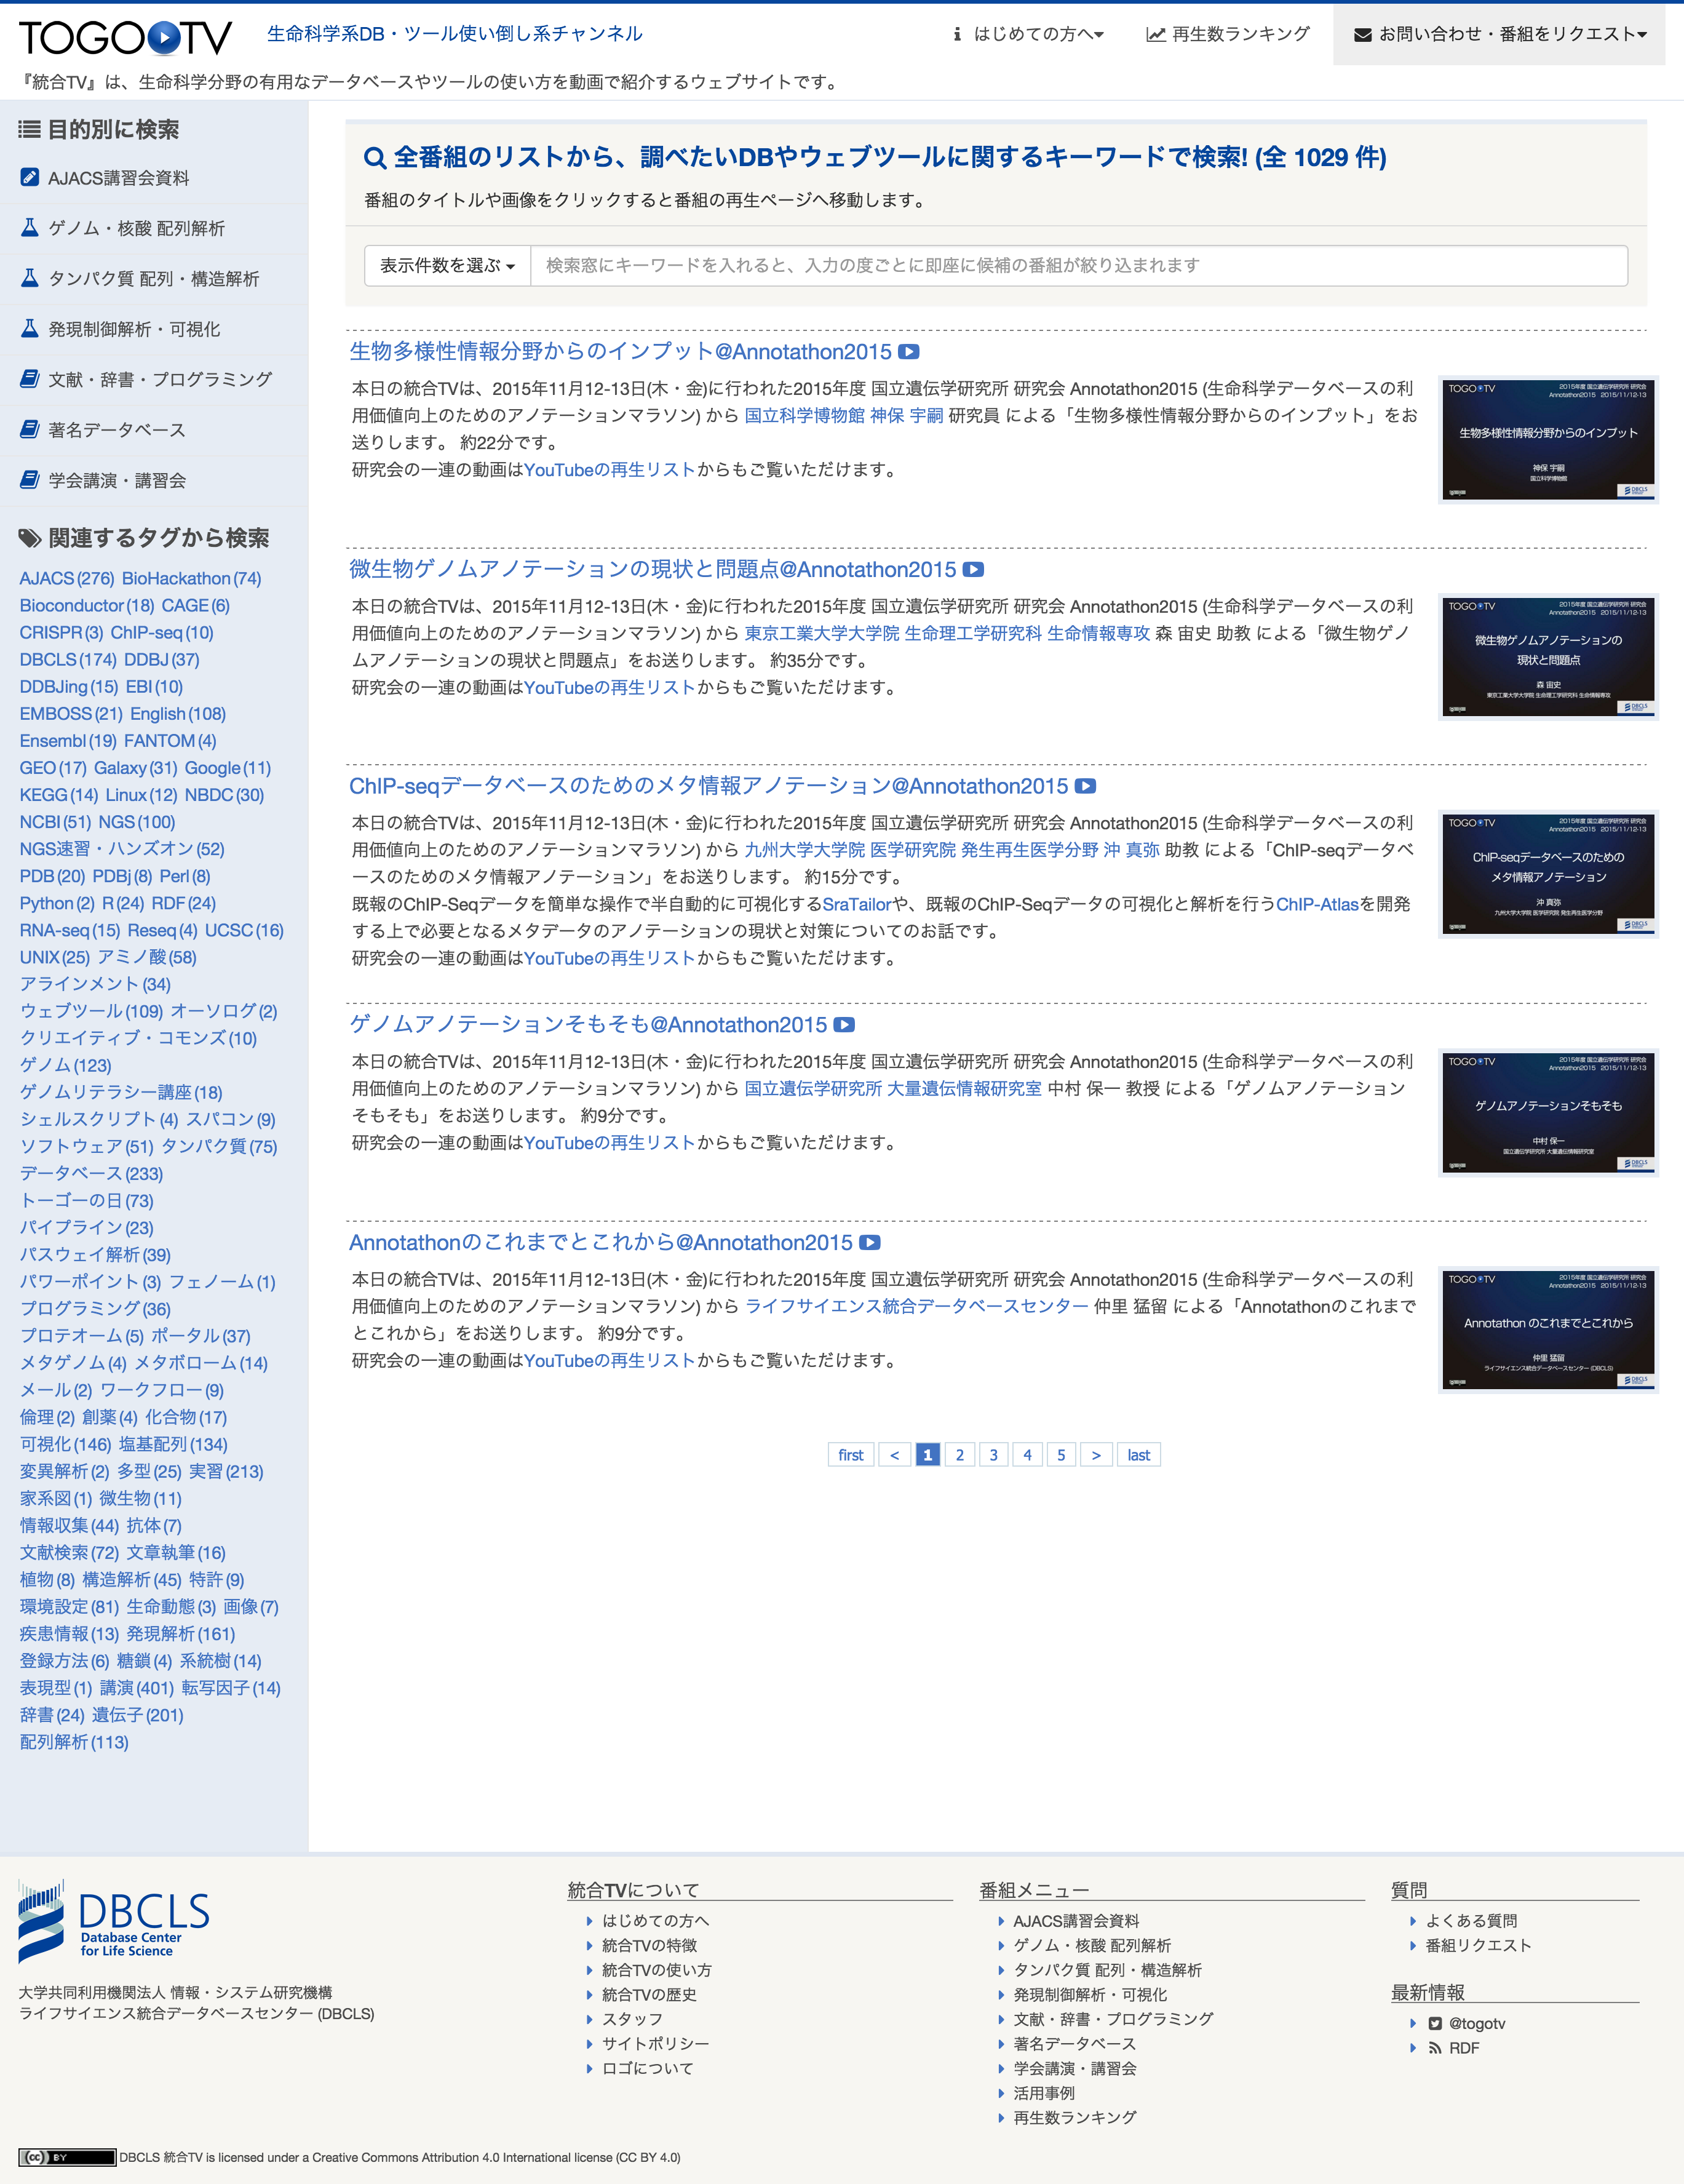Click the YouTube icon after 生物多様性情報分野からのインプット title
This screenshot has width=1684, height=2184.
point(908,352)
